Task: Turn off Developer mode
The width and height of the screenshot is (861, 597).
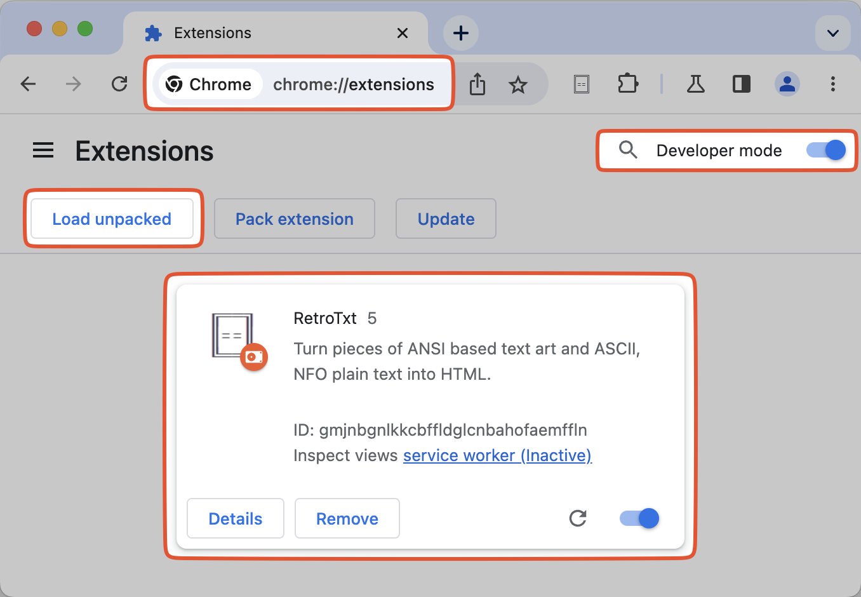Action: (826, 150)
